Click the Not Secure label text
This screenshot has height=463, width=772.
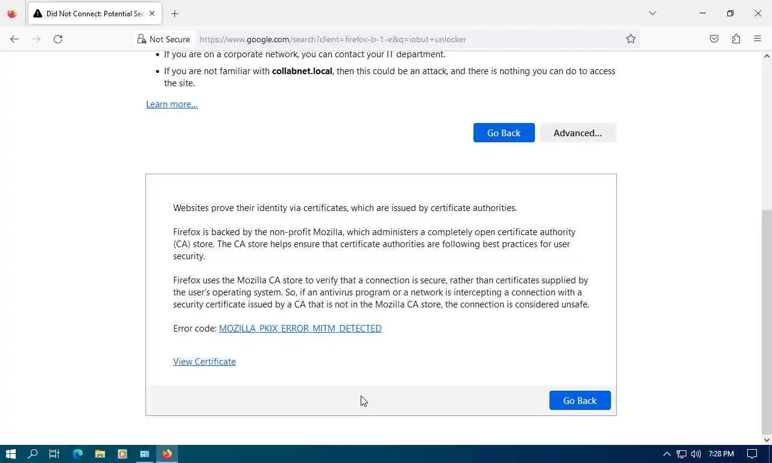(x=169, y=39)
